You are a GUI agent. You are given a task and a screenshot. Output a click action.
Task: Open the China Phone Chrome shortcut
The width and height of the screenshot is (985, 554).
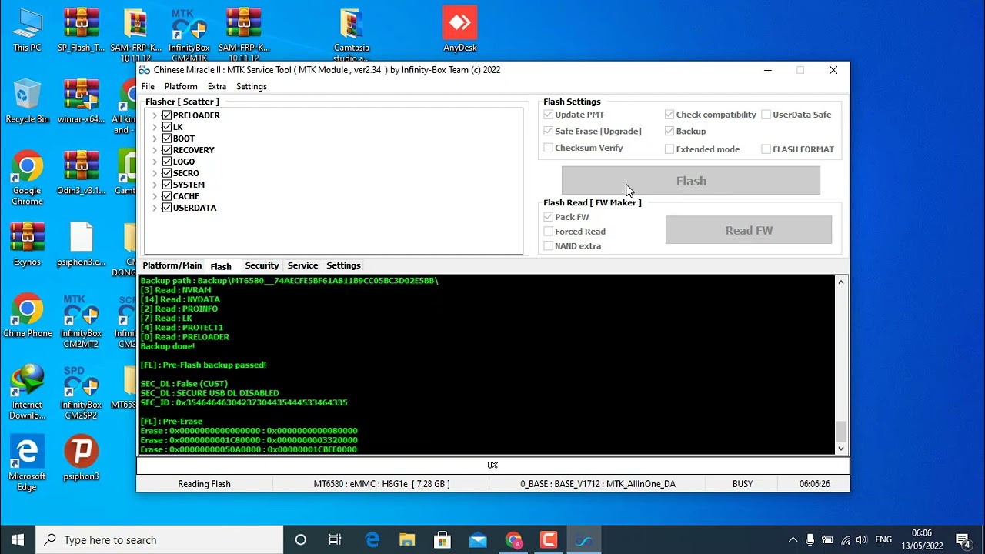pos(27,315)
